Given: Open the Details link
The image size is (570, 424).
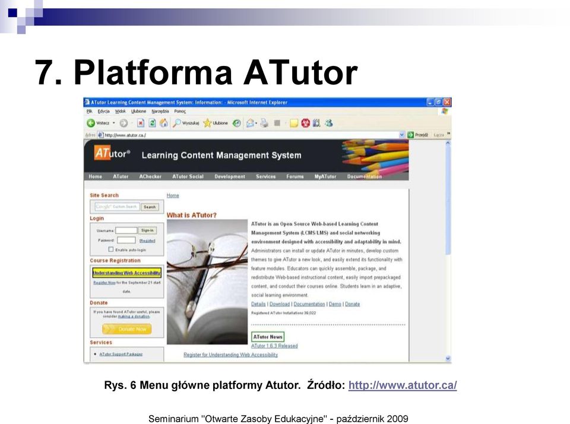Looking at the screenshot, I should click(258, 304).
